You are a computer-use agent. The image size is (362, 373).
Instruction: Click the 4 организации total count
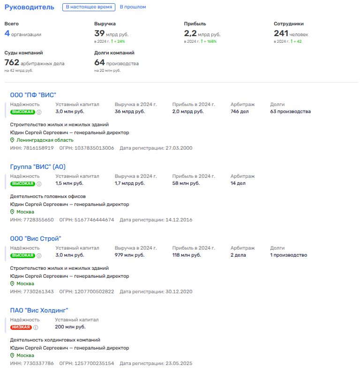click(23, 34)
